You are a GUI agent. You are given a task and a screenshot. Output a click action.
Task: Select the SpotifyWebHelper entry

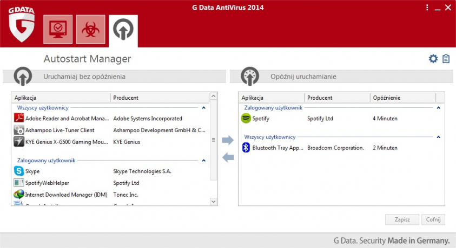110,183
